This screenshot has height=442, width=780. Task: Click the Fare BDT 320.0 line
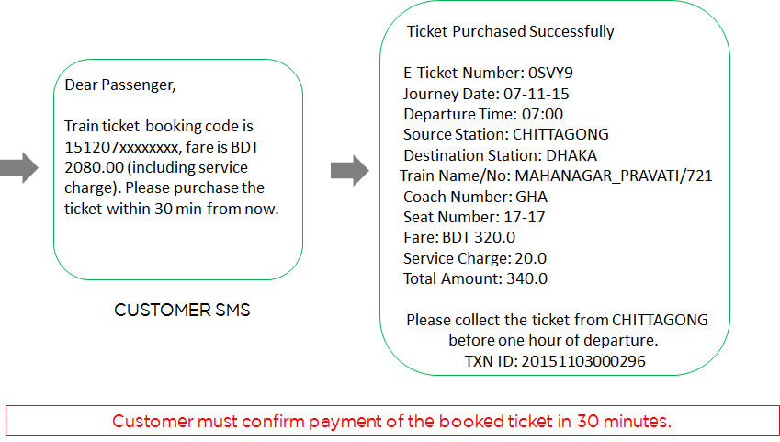[x=459, y=237]
